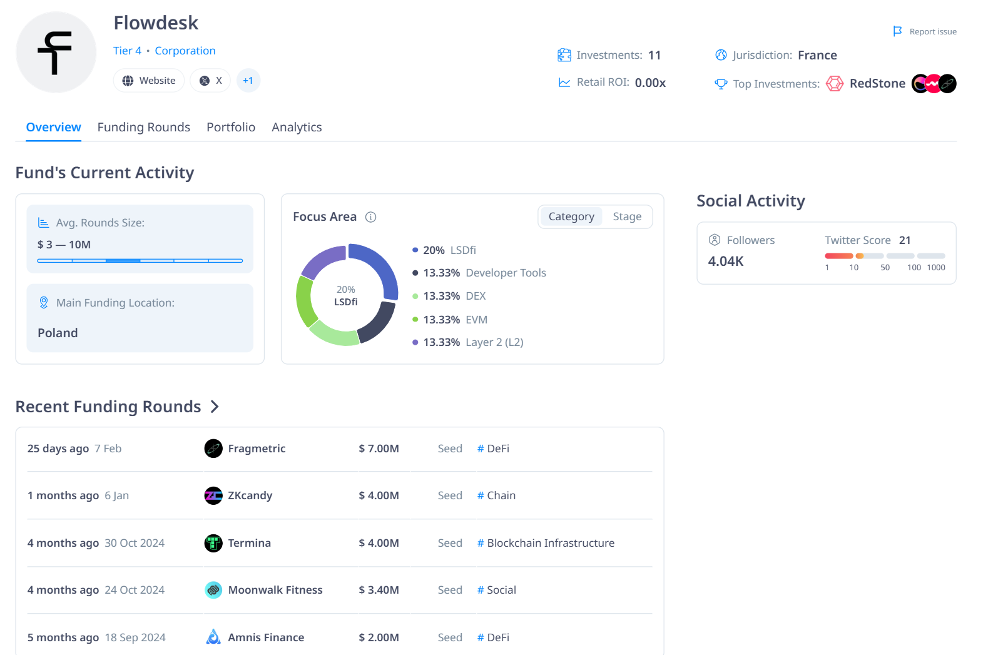Click the Retail ROI chart icon
Image resolution: width=1003 pixels, height=655 pixels.
[564, 83]
